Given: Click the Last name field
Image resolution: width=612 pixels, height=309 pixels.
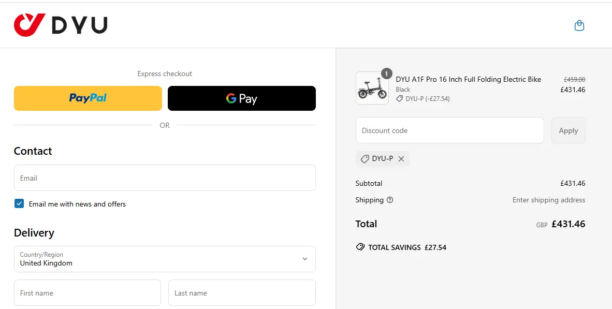Looking at the screenshot, I should pyautogui.click(x=241, y=292).
